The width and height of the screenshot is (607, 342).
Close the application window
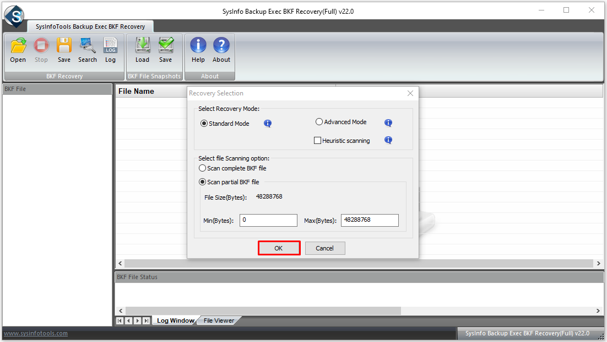pos(592,10)
